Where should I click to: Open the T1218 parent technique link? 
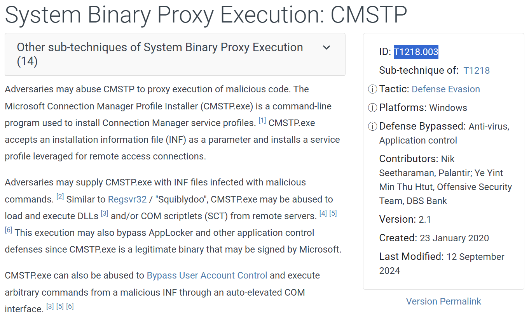(x=477, y=71)
